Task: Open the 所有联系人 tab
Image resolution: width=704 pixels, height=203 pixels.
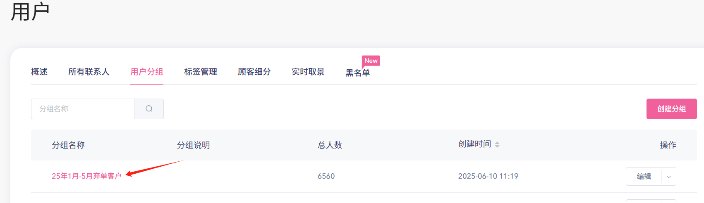Action: [89, 72]
